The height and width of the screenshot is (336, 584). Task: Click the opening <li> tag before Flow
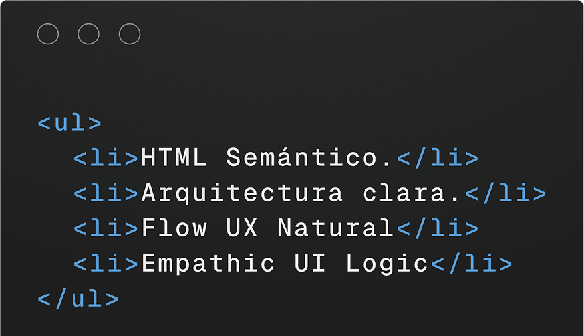[x=106, y=228]
